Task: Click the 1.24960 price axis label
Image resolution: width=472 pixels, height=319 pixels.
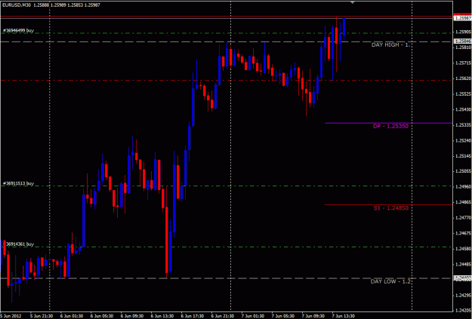Action: [463, 187]
